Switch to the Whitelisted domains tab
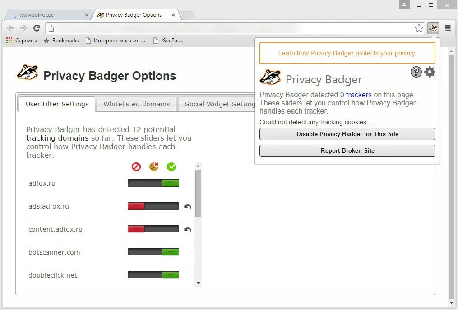 [x=136, y=104]
